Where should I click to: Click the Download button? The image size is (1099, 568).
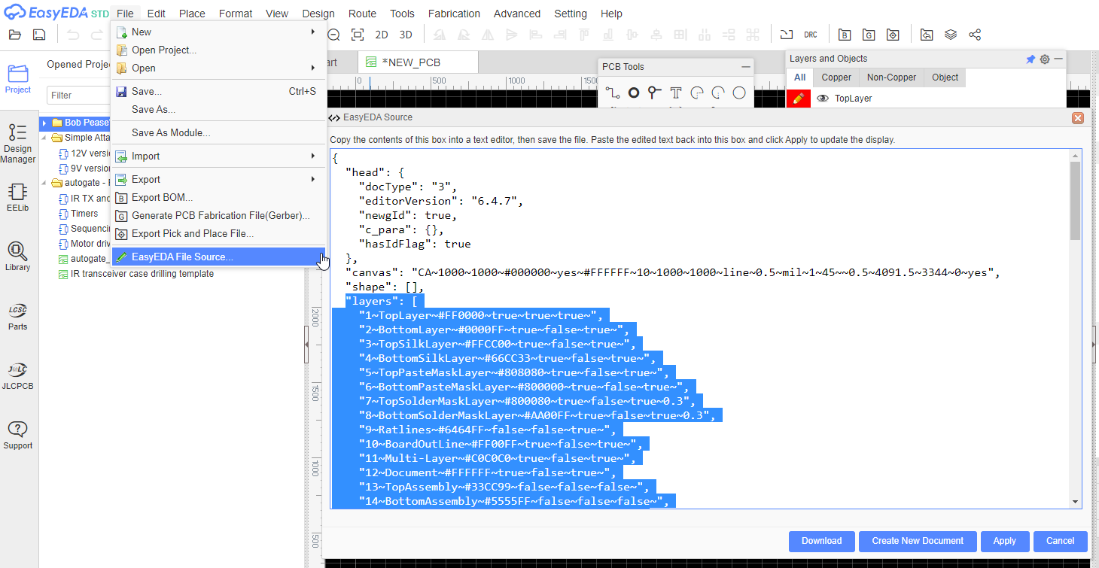(x=821, y=541)
